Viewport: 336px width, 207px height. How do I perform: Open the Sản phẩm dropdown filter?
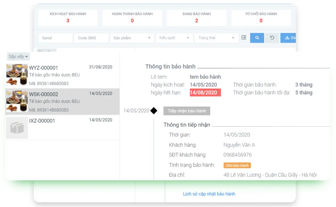pos(132,38)
